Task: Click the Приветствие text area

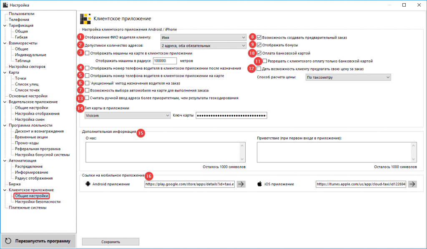Action: pyautogui.click(x=337, y=152)
